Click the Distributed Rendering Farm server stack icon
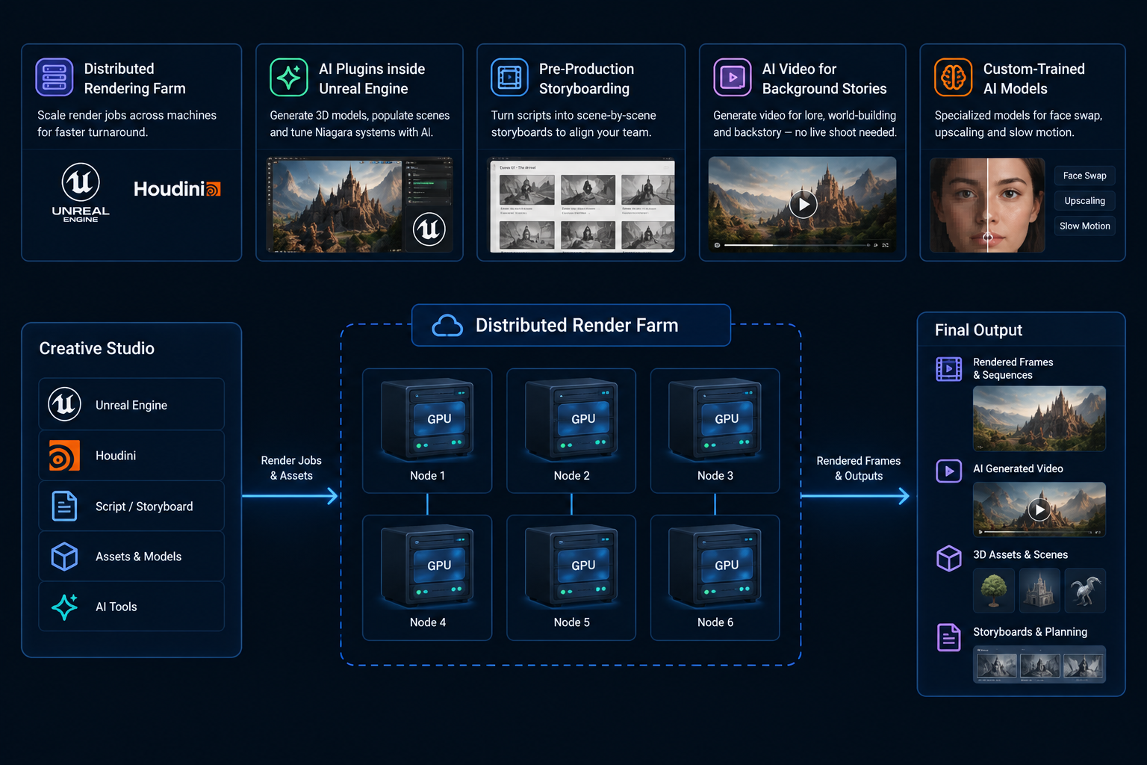 55,78
